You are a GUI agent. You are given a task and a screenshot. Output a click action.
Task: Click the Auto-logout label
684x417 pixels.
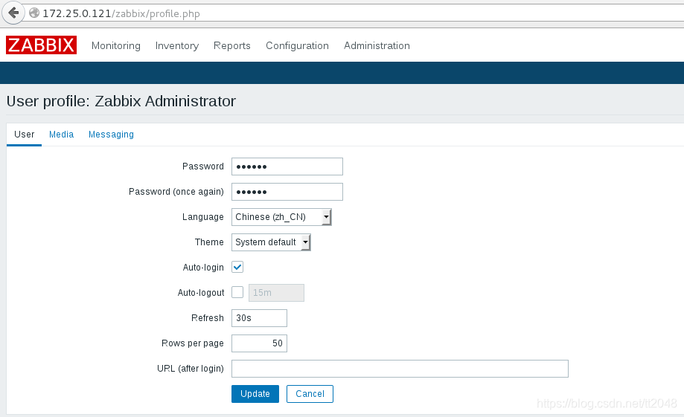(x=201, y=293)
